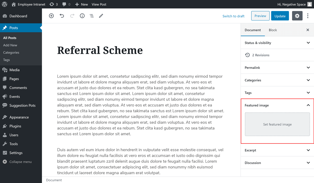Expand the Excerpt section
Viewport: 314px width, 183px height.
click(x=277, y=150)
